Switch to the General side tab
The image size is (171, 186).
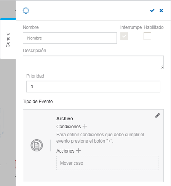click(x=8, y=40)
